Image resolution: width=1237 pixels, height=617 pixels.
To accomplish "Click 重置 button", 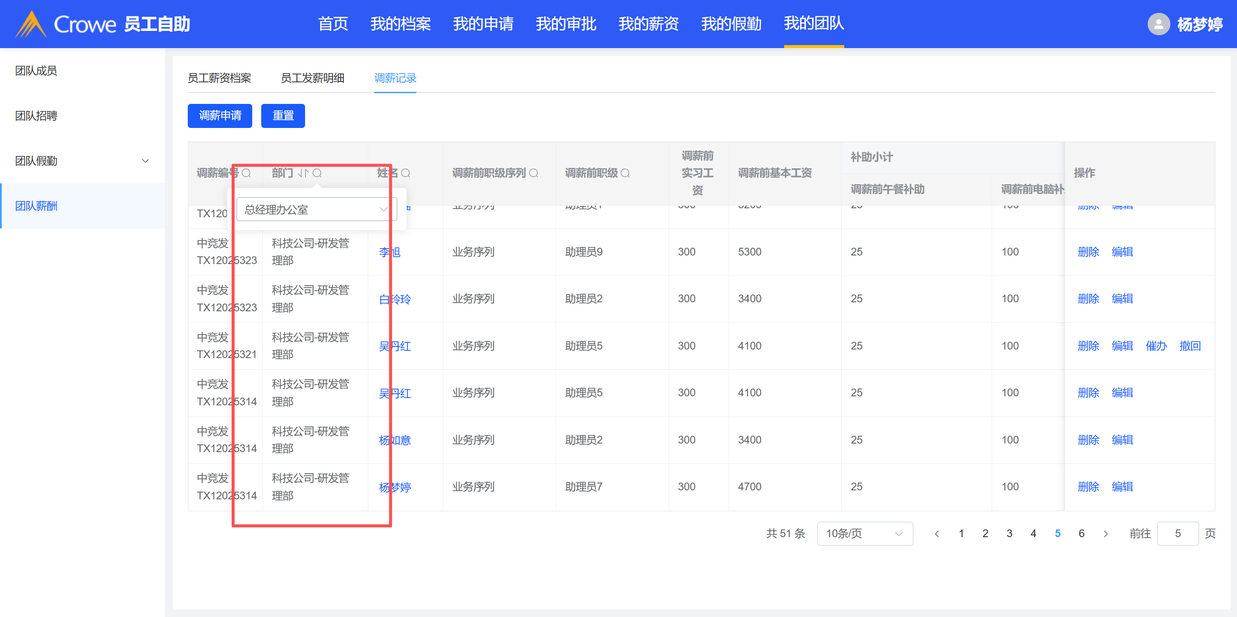I will [x=283, y=115].
